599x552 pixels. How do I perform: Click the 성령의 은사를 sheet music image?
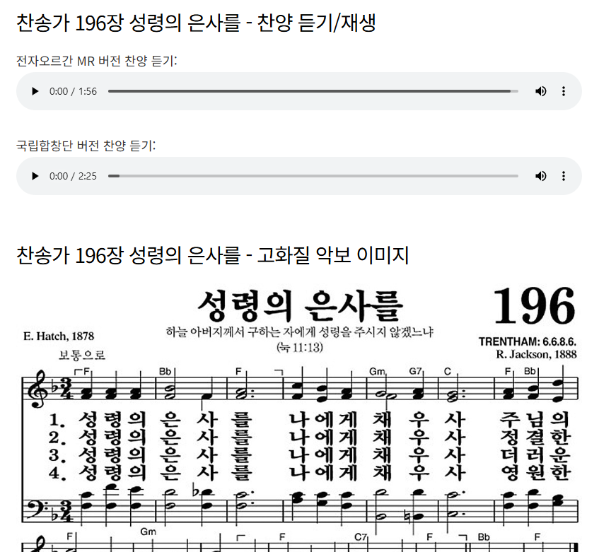pos(300,417)
